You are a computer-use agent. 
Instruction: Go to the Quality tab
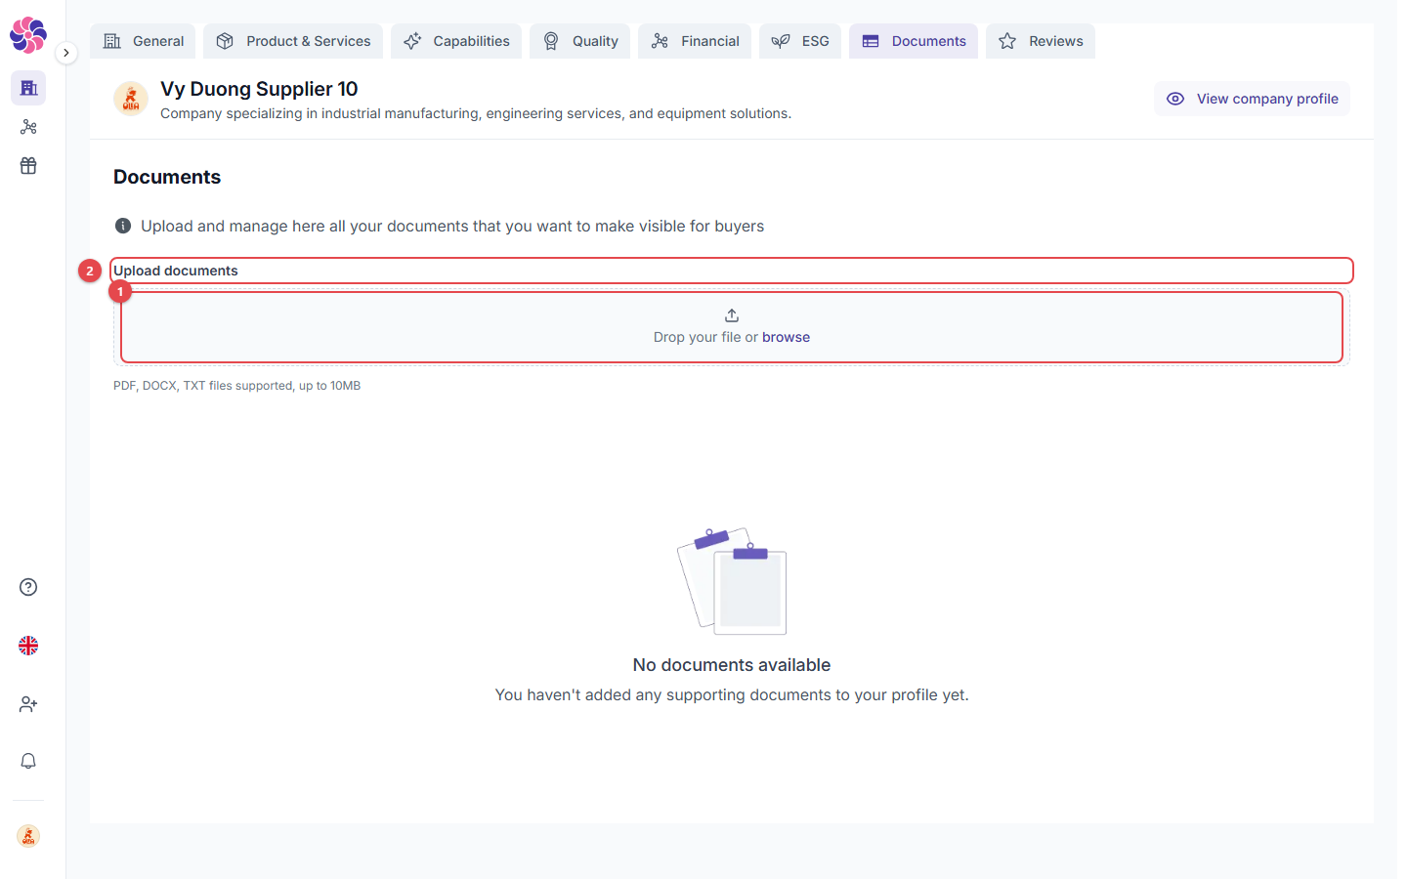(x=580, y=41)
